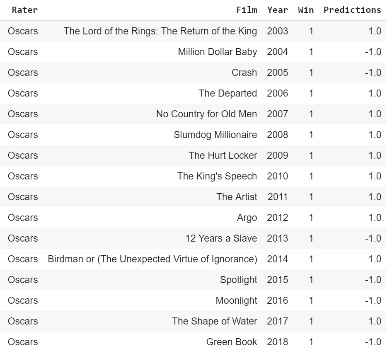Select the Argo film cell
392x356 pixels.
pos(247,218)
